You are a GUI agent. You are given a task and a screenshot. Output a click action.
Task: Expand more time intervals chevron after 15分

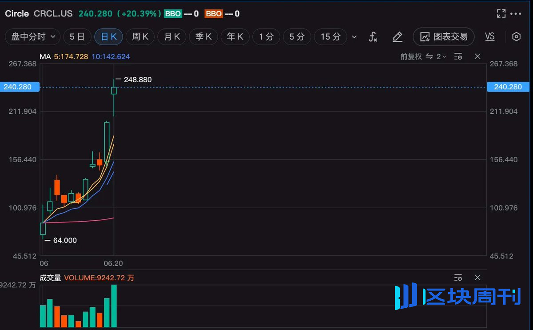pos(354,37)
